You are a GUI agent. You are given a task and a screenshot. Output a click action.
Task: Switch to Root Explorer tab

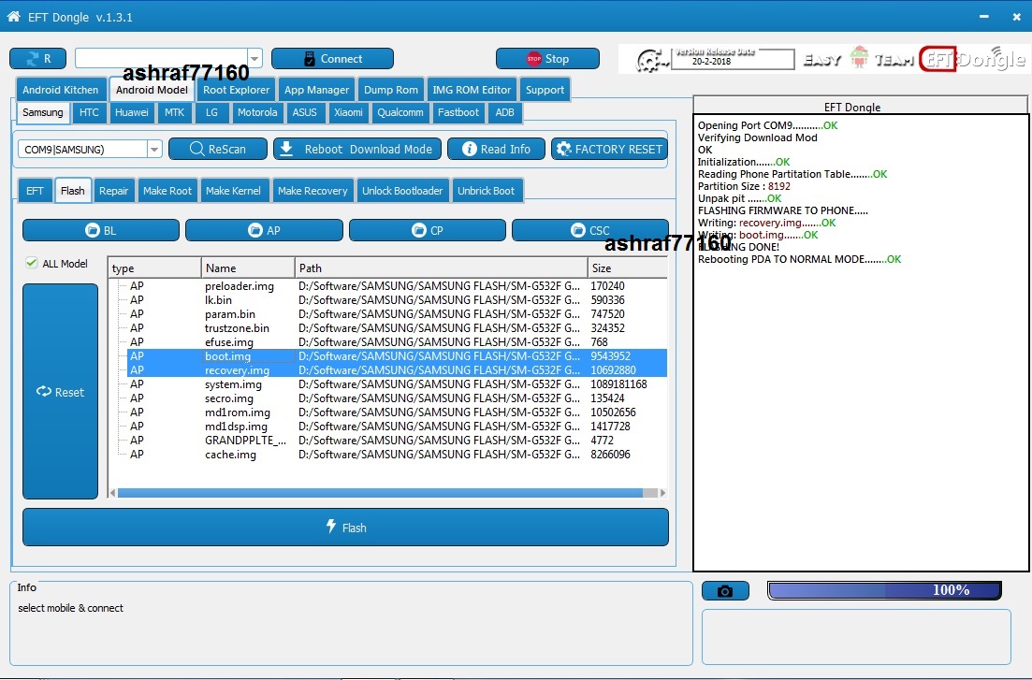[x=237, y=90]
